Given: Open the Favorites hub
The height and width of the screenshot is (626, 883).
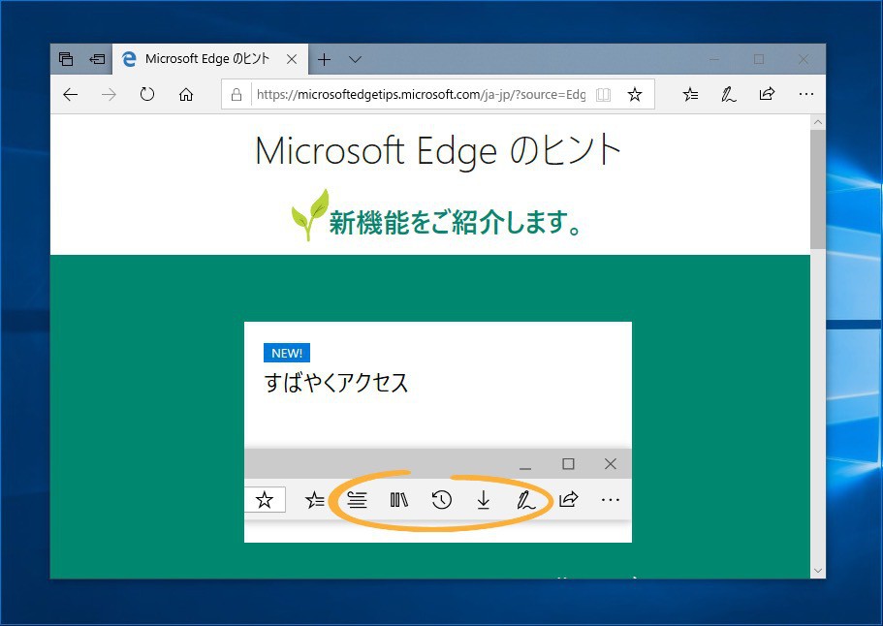Looking at the screenshot, I should [x=690, y=95].
